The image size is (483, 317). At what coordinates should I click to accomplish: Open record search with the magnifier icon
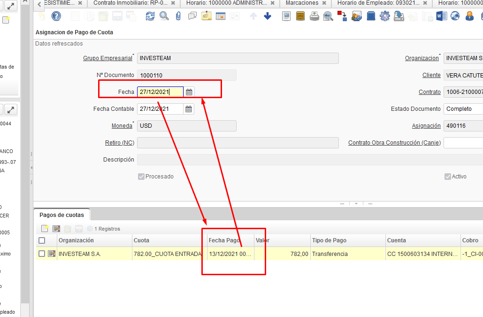pos(164,16)
